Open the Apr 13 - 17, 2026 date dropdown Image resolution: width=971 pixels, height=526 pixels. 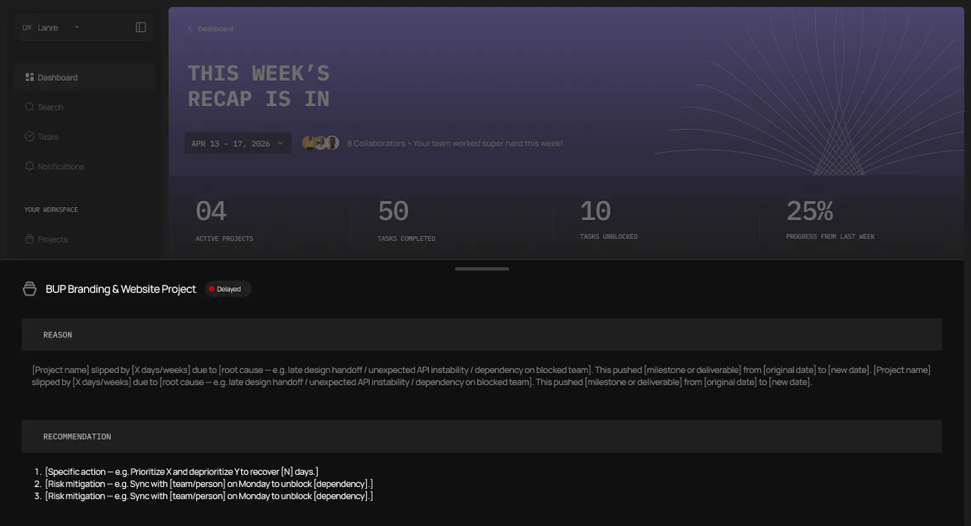coord(238,143)
